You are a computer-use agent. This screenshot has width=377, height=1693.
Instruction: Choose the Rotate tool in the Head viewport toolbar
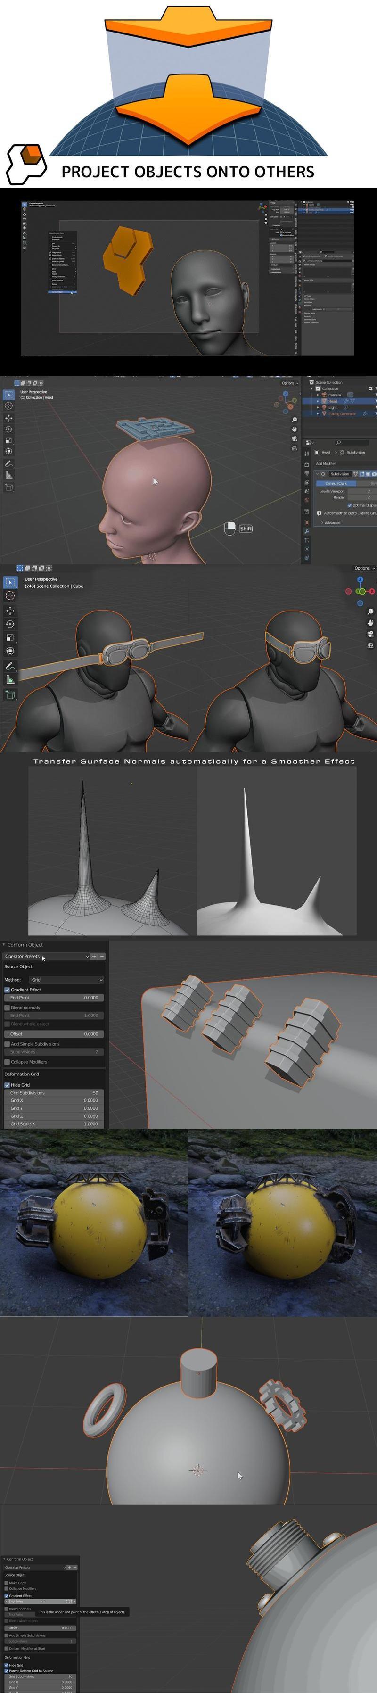[x=8, y=429]
